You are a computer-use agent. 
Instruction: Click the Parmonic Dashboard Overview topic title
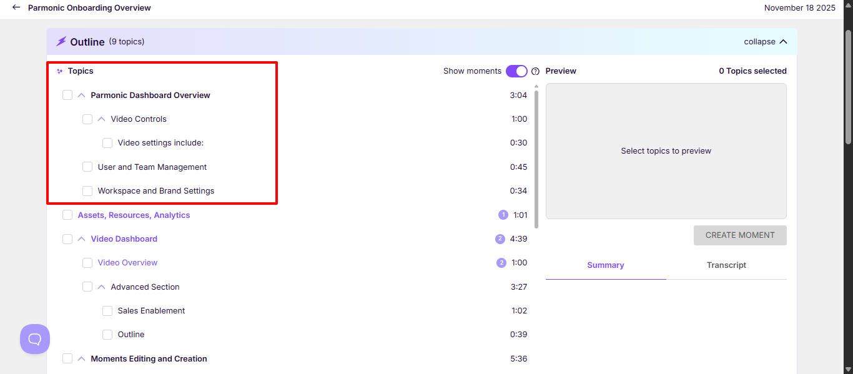tap(150, 96)
